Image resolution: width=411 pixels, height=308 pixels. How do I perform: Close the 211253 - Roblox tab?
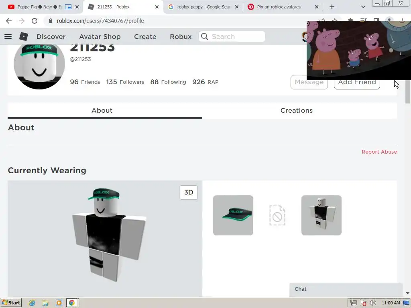click(157, 7)
